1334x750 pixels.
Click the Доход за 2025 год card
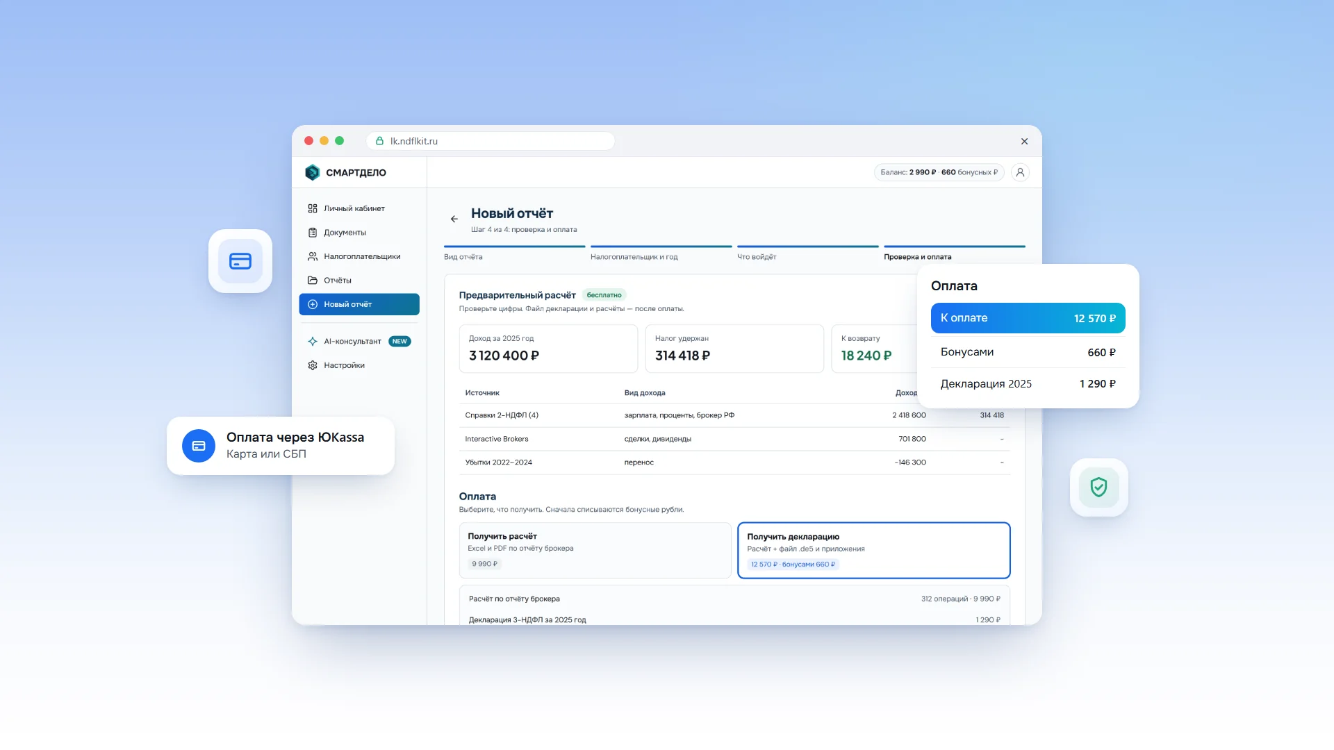(x=548, y=349)
